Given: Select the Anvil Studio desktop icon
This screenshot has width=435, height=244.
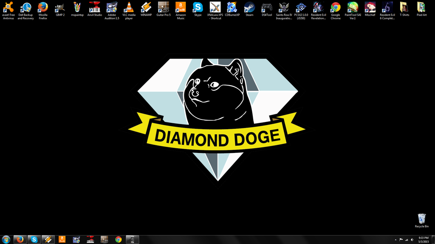Looking at the screenshot, I should (x=95, y=9).
